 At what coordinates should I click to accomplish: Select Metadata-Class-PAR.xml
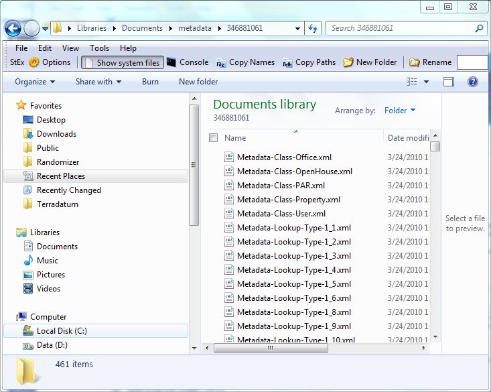coord(281,186)
